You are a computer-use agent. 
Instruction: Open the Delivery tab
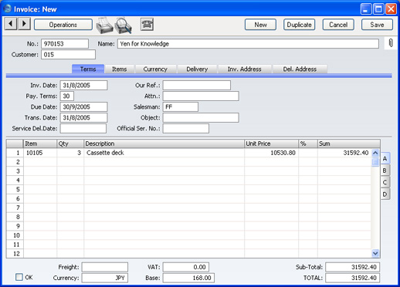[x=197, y=69]
